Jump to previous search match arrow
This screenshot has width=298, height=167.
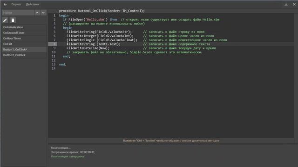click(x=37, y=13)
